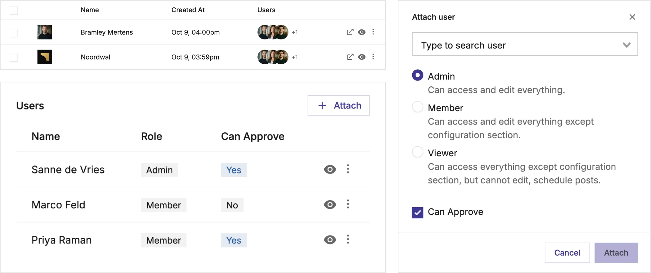This screenshot has width=651, height=273.
Task: Confirm with the dialog's Attach button
Action: 616,253
